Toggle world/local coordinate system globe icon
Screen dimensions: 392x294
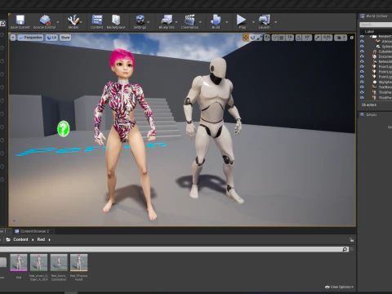point(267,38)
